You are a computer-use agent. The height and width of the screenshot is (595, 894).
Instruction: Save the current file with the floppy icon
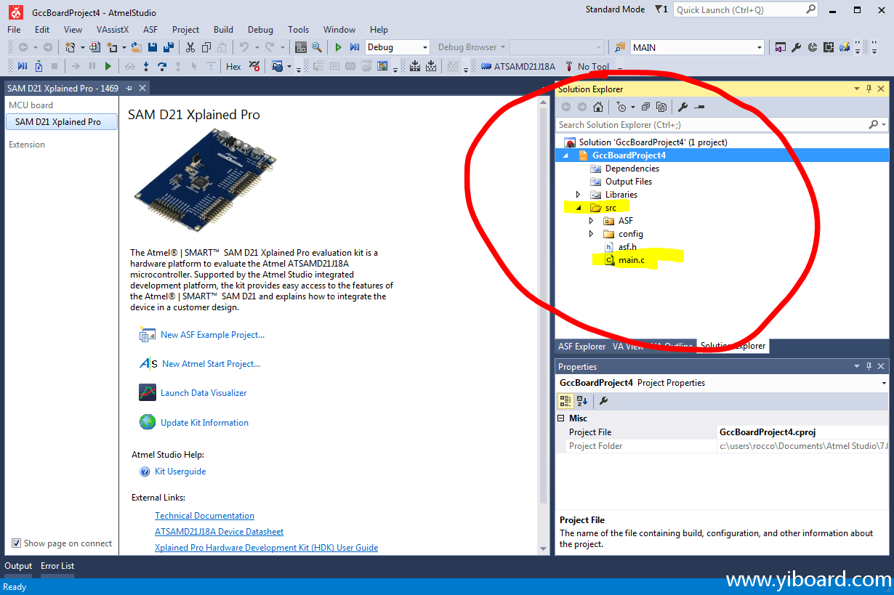click(x=153, y=47)
